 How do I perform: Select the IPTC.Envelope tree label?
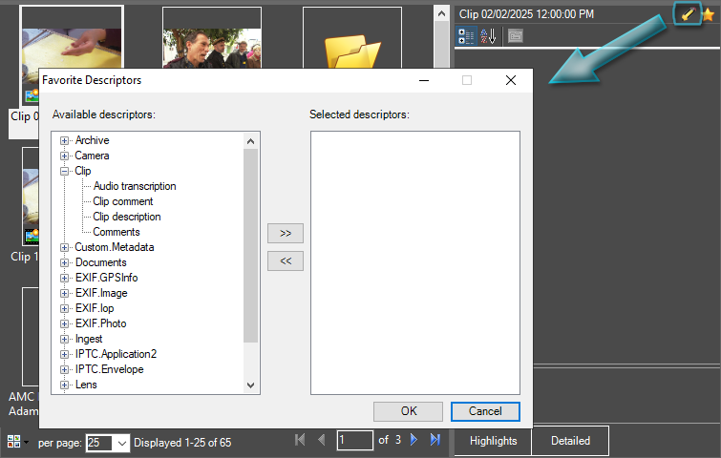coord(110,369)
